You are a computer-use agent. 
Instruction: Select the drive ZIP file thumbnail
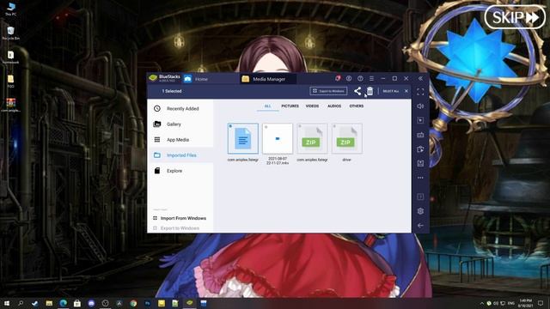point(347,138)
